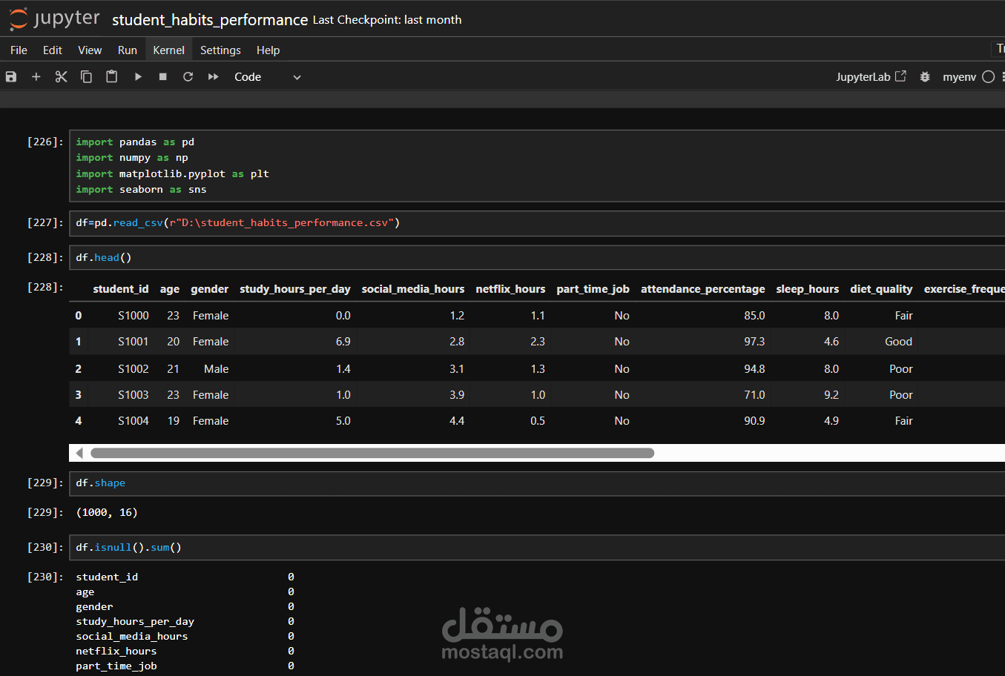The width and height of the screenshot is (1005, 676).
Task: Select the df.shape code cell
Action: [537, 483]
